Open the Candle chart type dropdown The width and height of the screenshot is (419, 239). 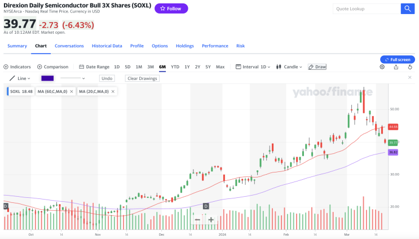tap(289, 67)
